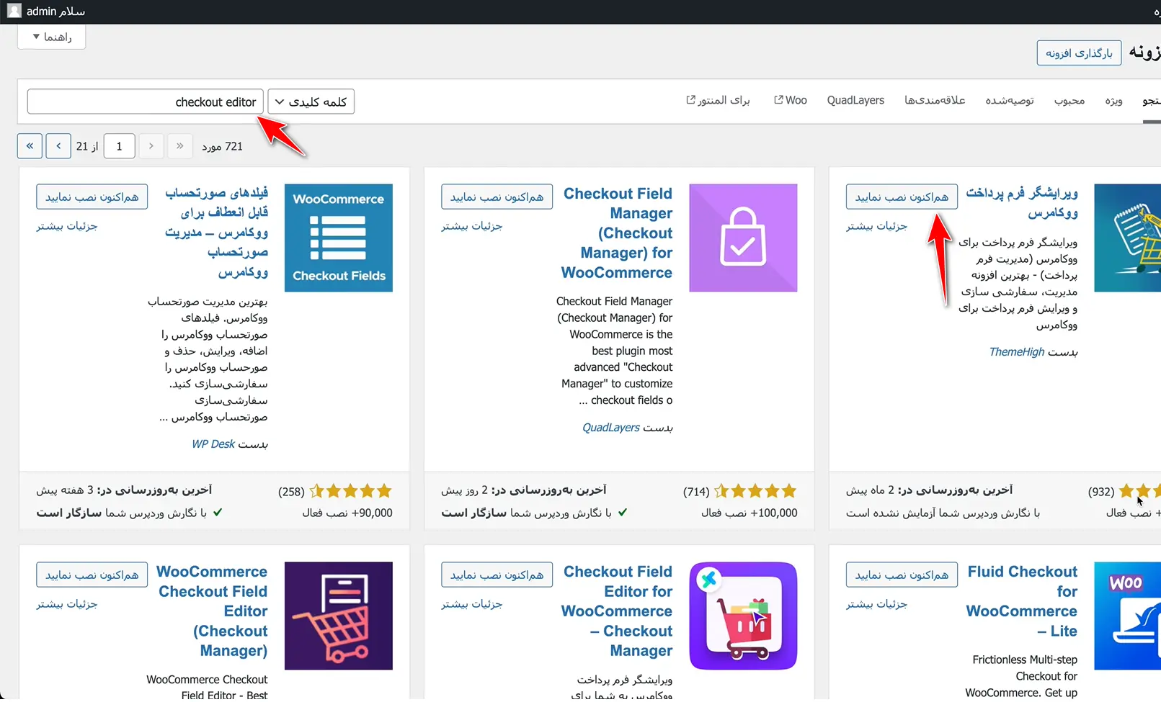Click the +90,000 نصب فعال install count
Viewport: 1161px width, 702px height.
(x=347, y=513)
